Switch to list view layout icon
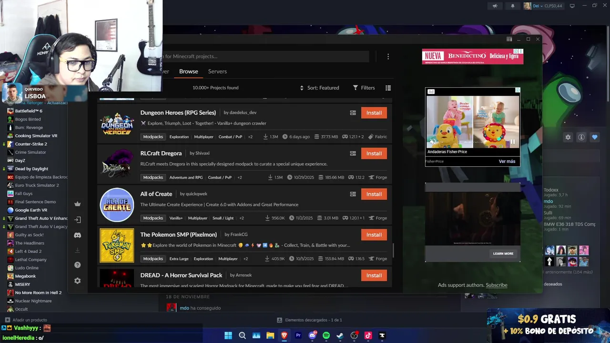 click(388, 88)
